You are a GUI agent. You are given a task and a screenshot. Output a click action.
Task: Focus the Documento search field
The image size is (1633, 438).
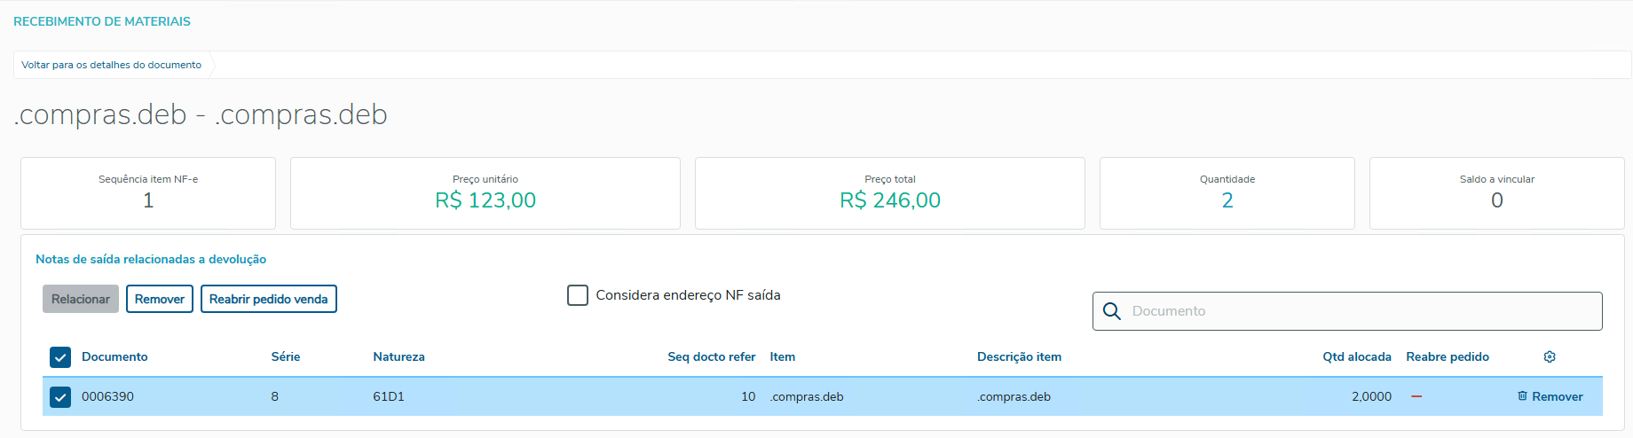(x=1358, y=311)
